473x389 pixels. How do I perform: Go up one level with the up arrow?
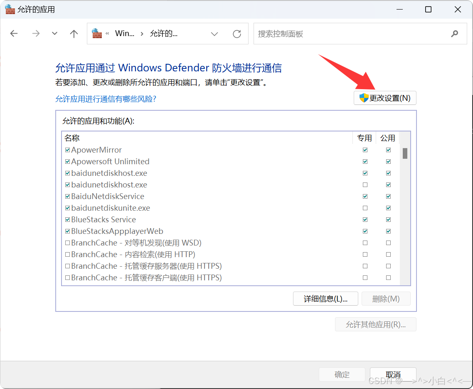click(x=74, y=34)
